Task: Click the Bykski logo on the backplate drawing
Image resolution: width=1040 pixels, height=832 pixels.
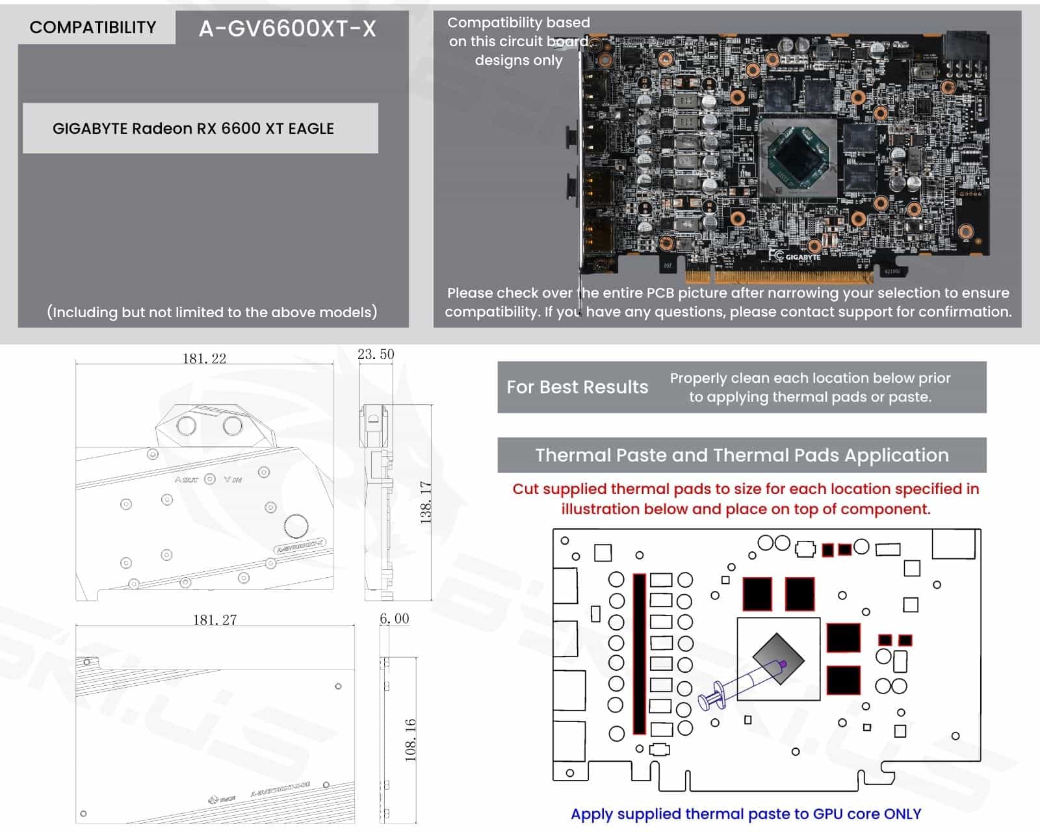Action: pos(222,799)
